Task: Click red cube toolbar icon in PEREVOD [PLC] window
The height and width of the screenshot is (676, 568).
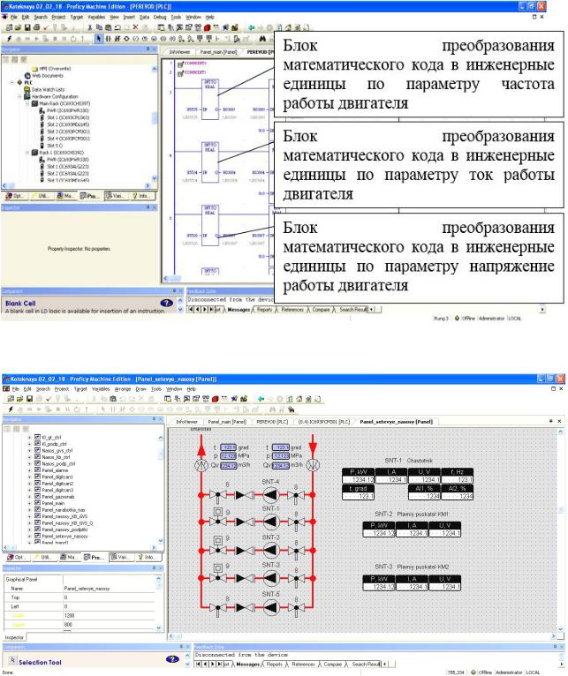Action: [208, 27]
